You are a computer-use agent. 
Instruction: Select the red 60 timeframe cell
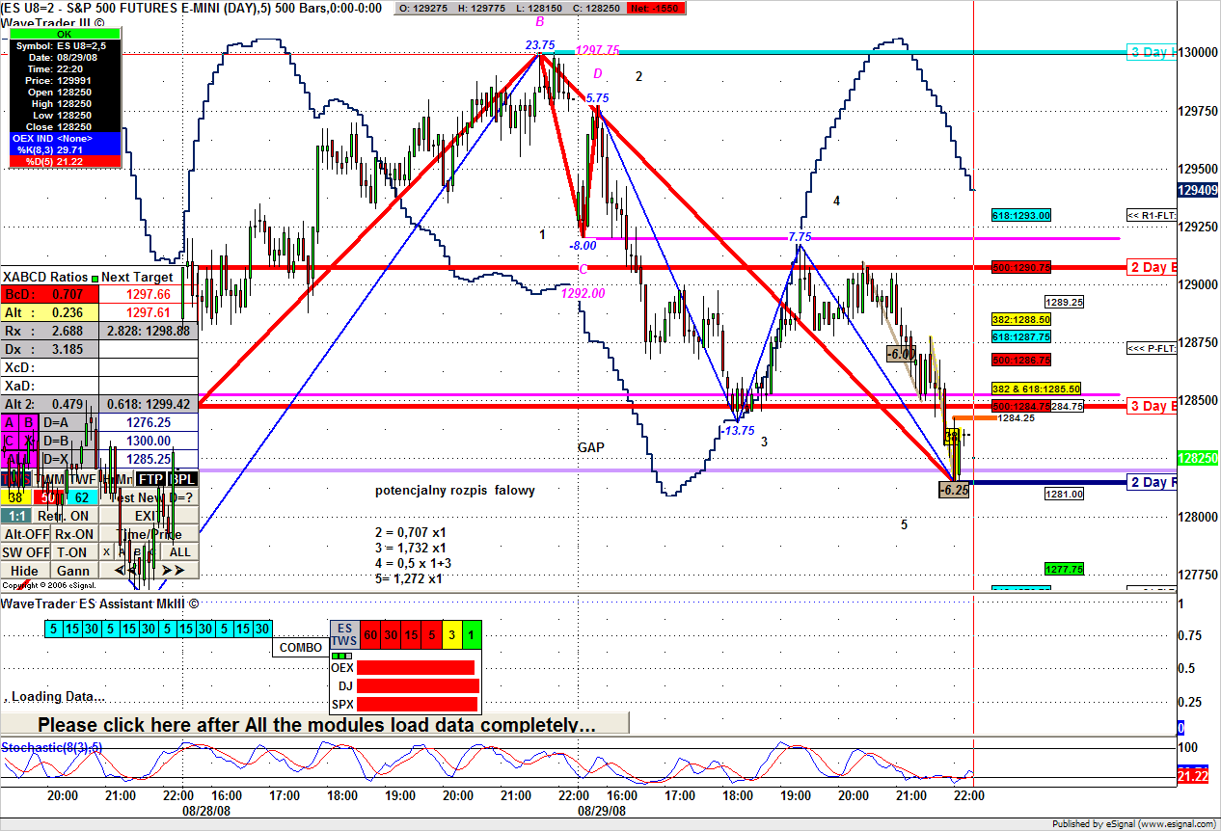point(370,634)
